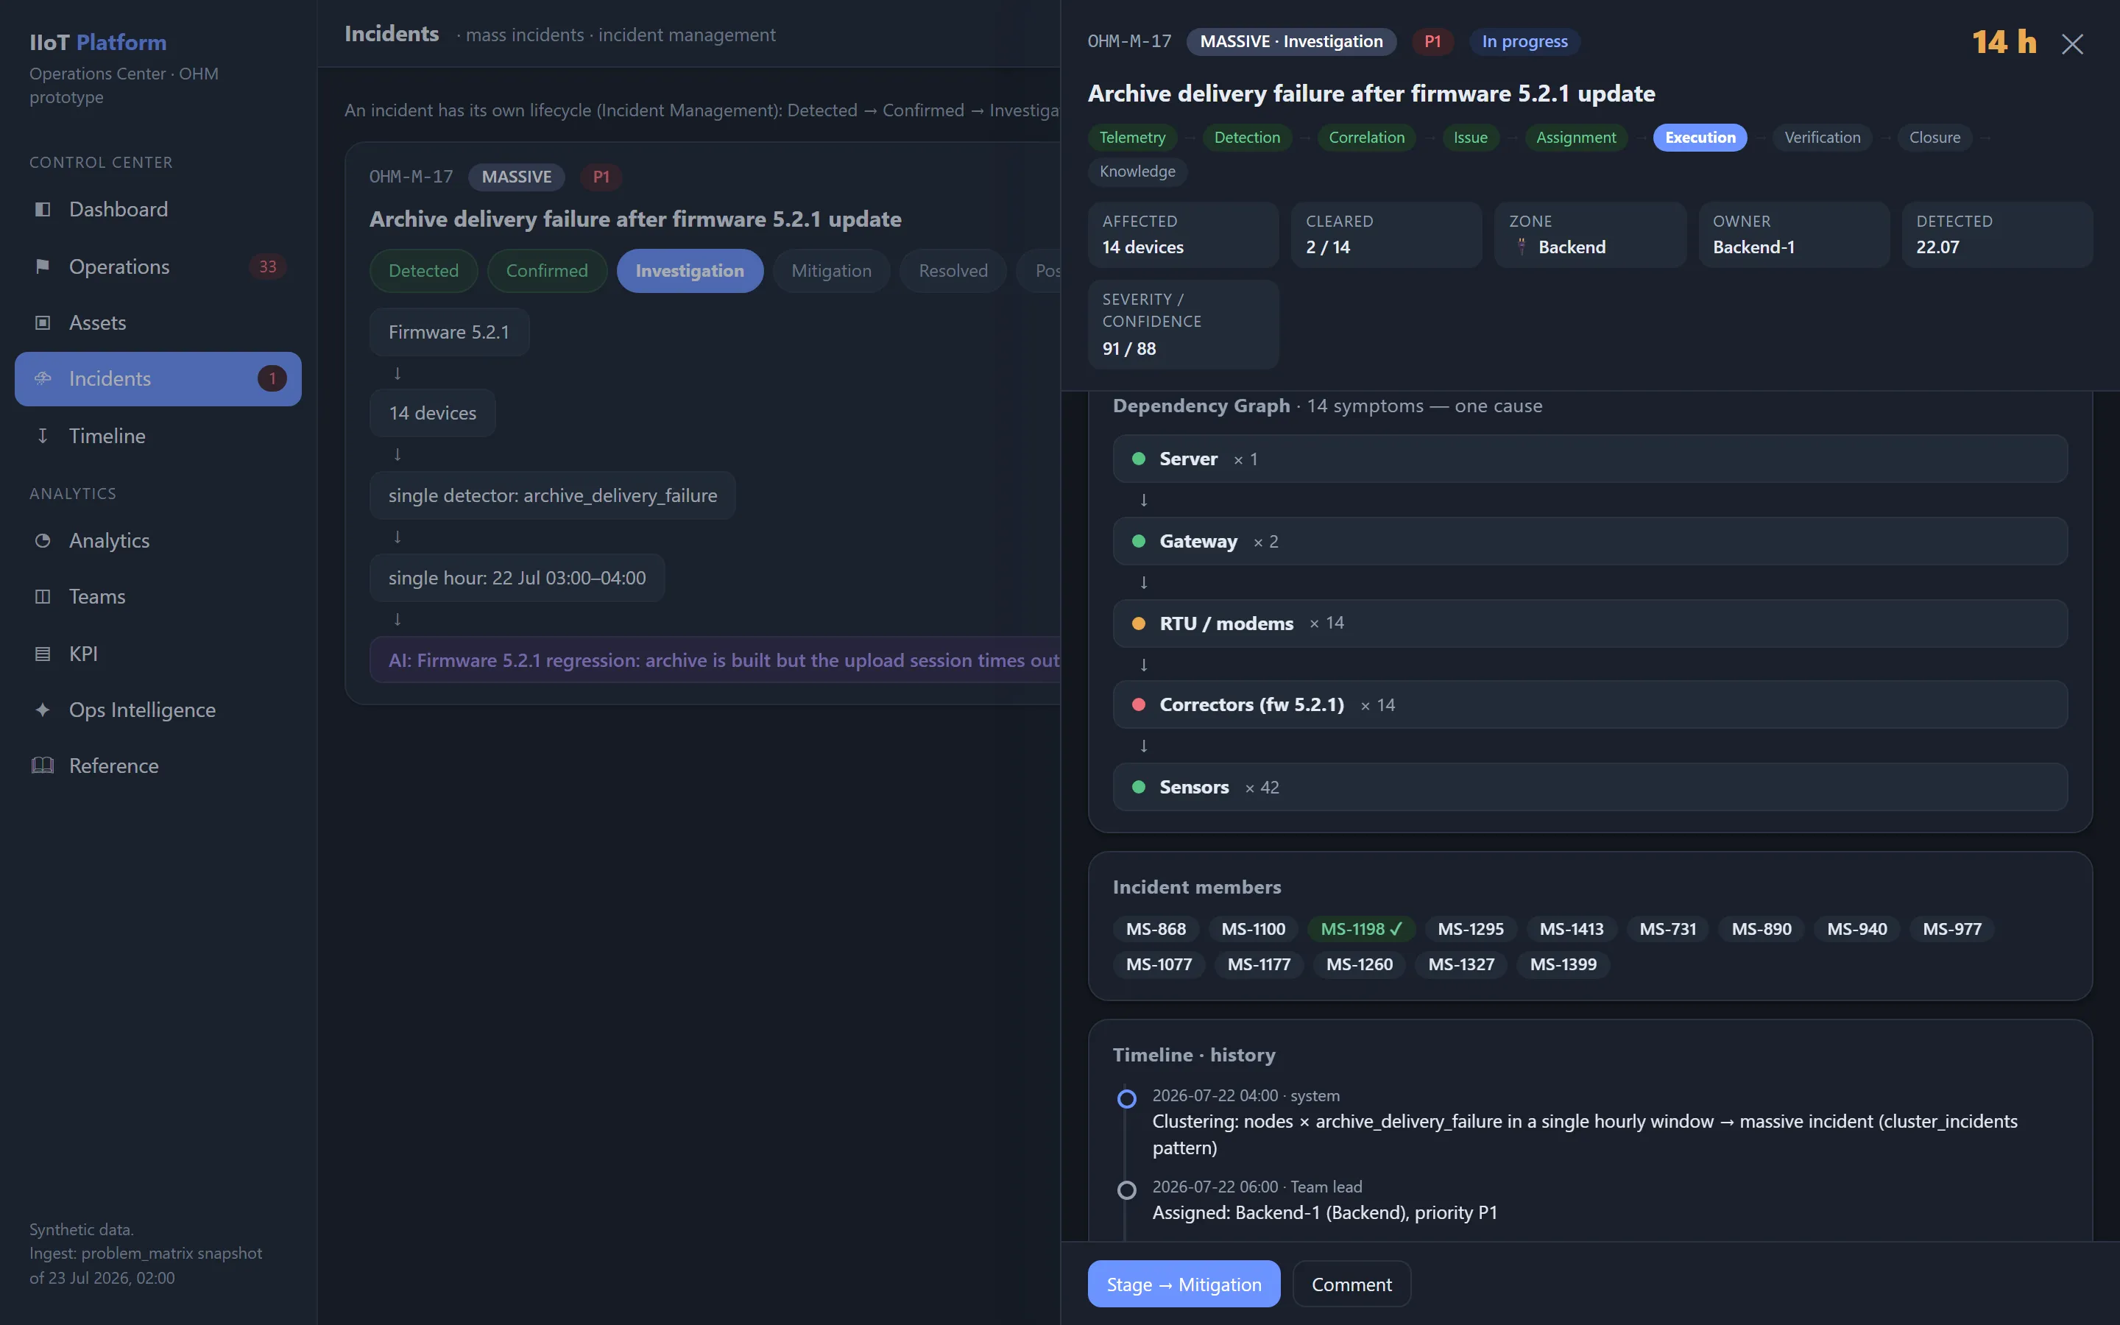2120x1325 pixels.
Task: Click the Mitigation lifecycle stage chip
Action: pos(831,271)
